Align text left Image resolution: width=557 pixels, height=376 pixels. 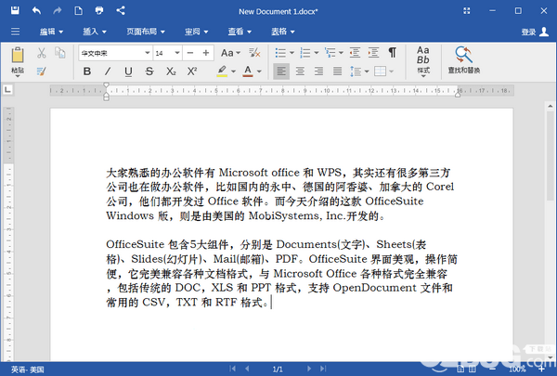281,71
